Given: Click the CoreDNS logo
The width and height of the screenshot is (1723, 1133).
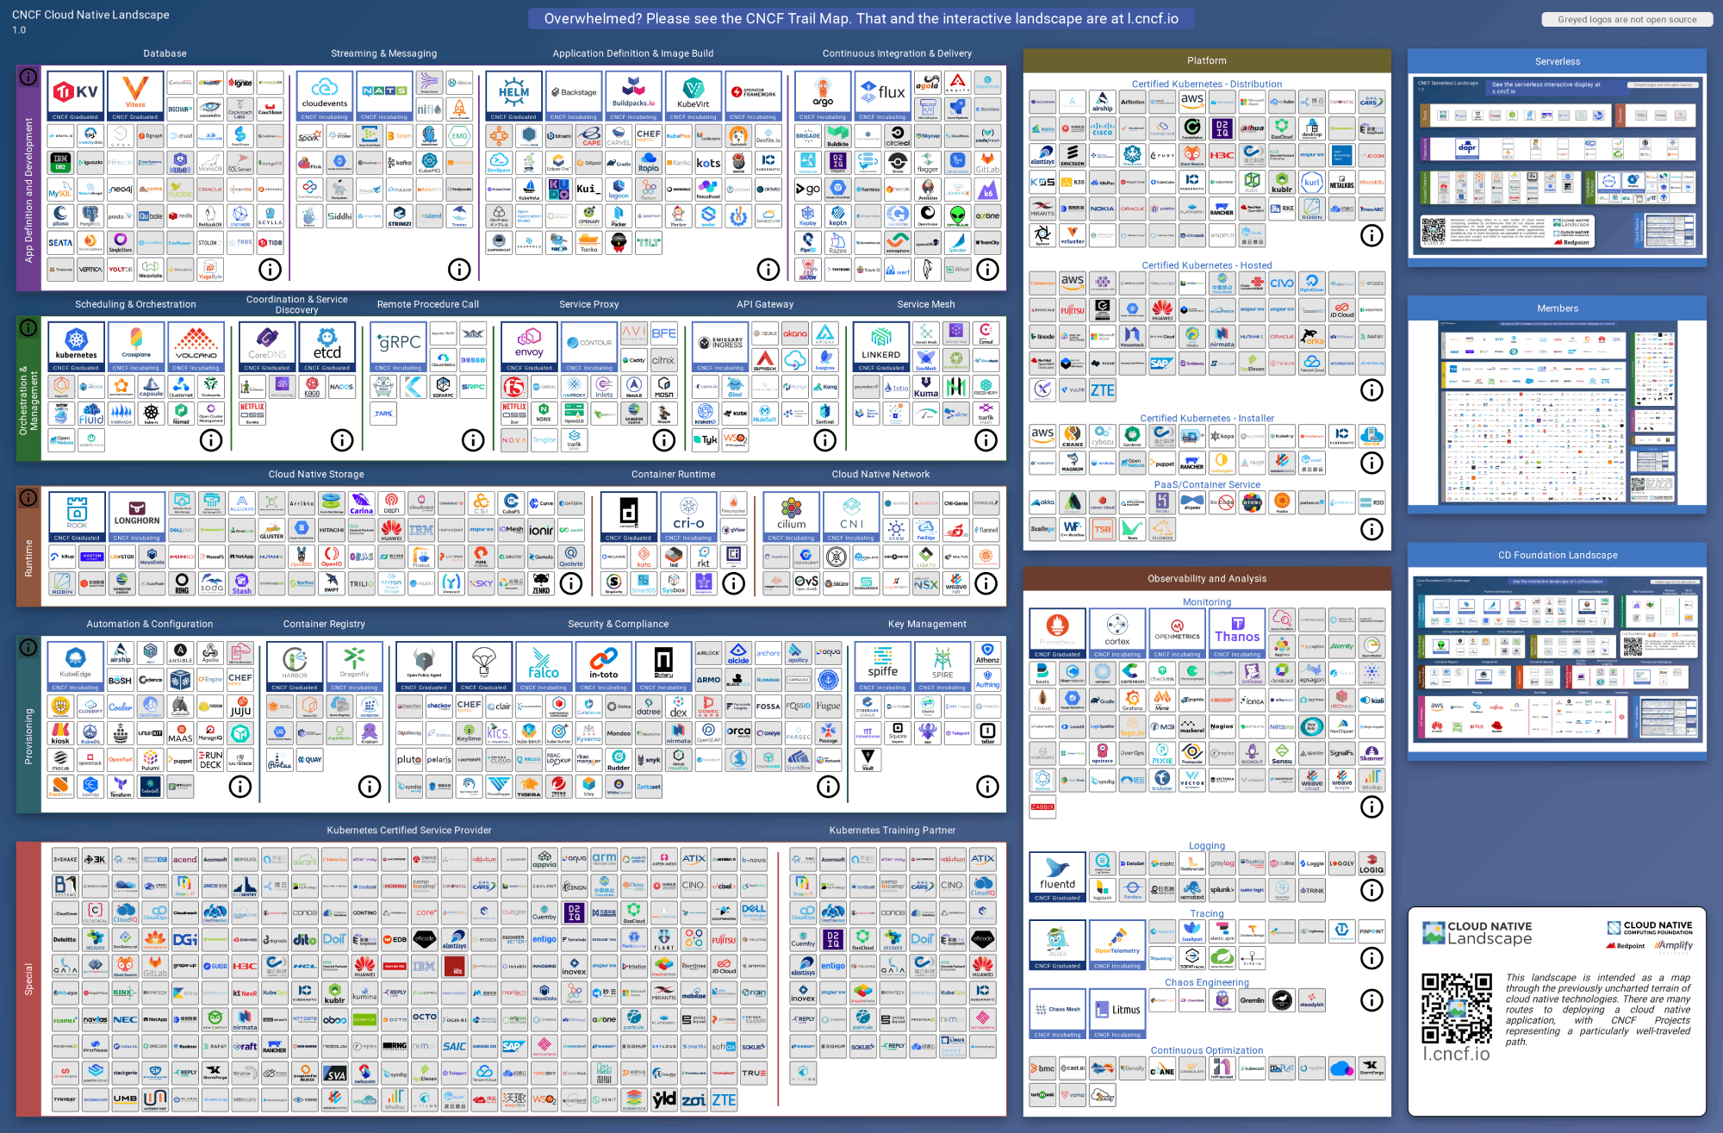Looking at the screenshot, I should [267, 347].
